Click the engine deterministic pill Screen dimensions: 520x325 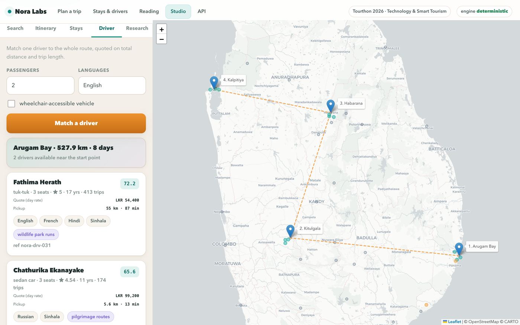[x=484, y=12]
